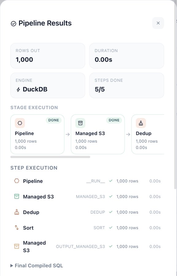Open the Dedup stage card
This screenshot has height=276, width=177.
click(148, 134)
